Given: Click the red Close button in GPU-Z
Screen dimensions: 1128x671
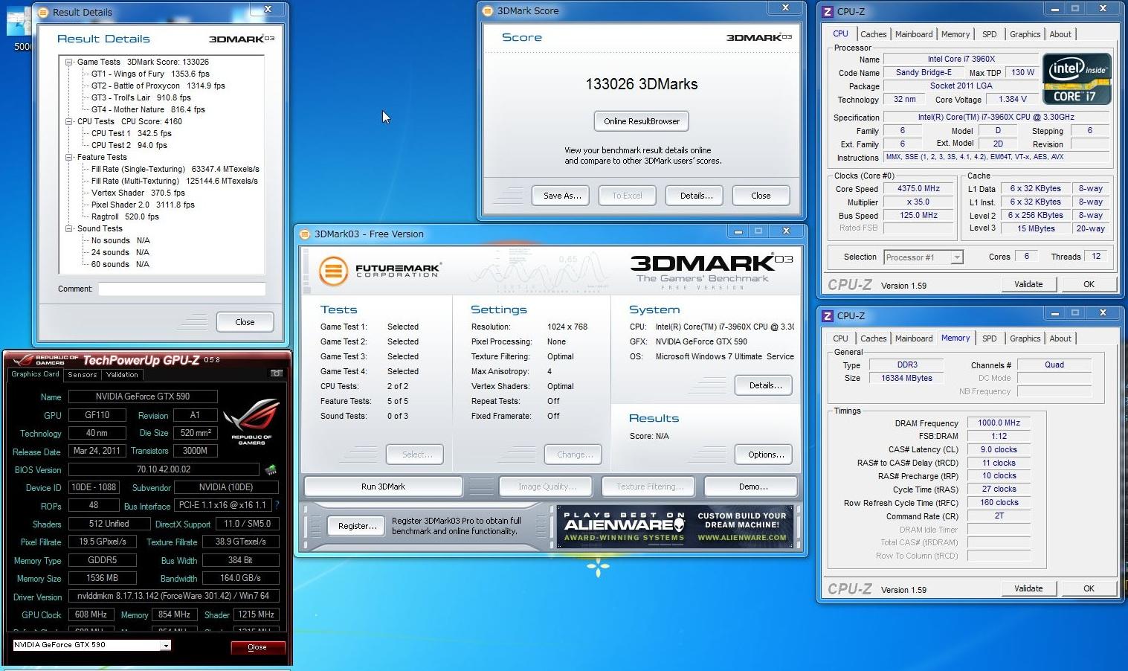Looking at the screenshot, I should pos(257,647).
